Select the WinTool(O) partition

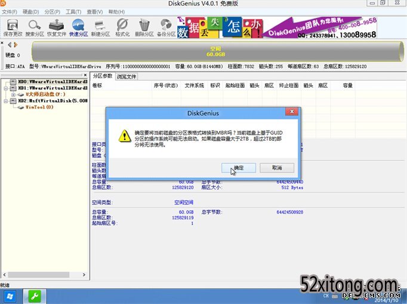39,107
